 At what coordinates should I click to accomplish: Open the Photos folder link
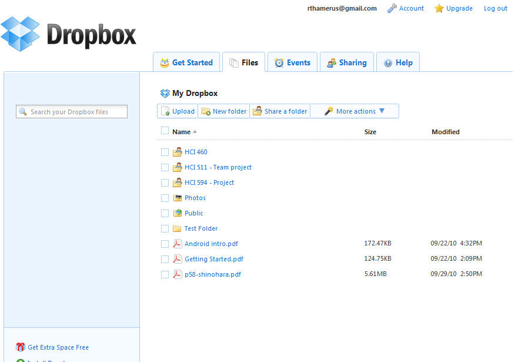pos(195,198)
